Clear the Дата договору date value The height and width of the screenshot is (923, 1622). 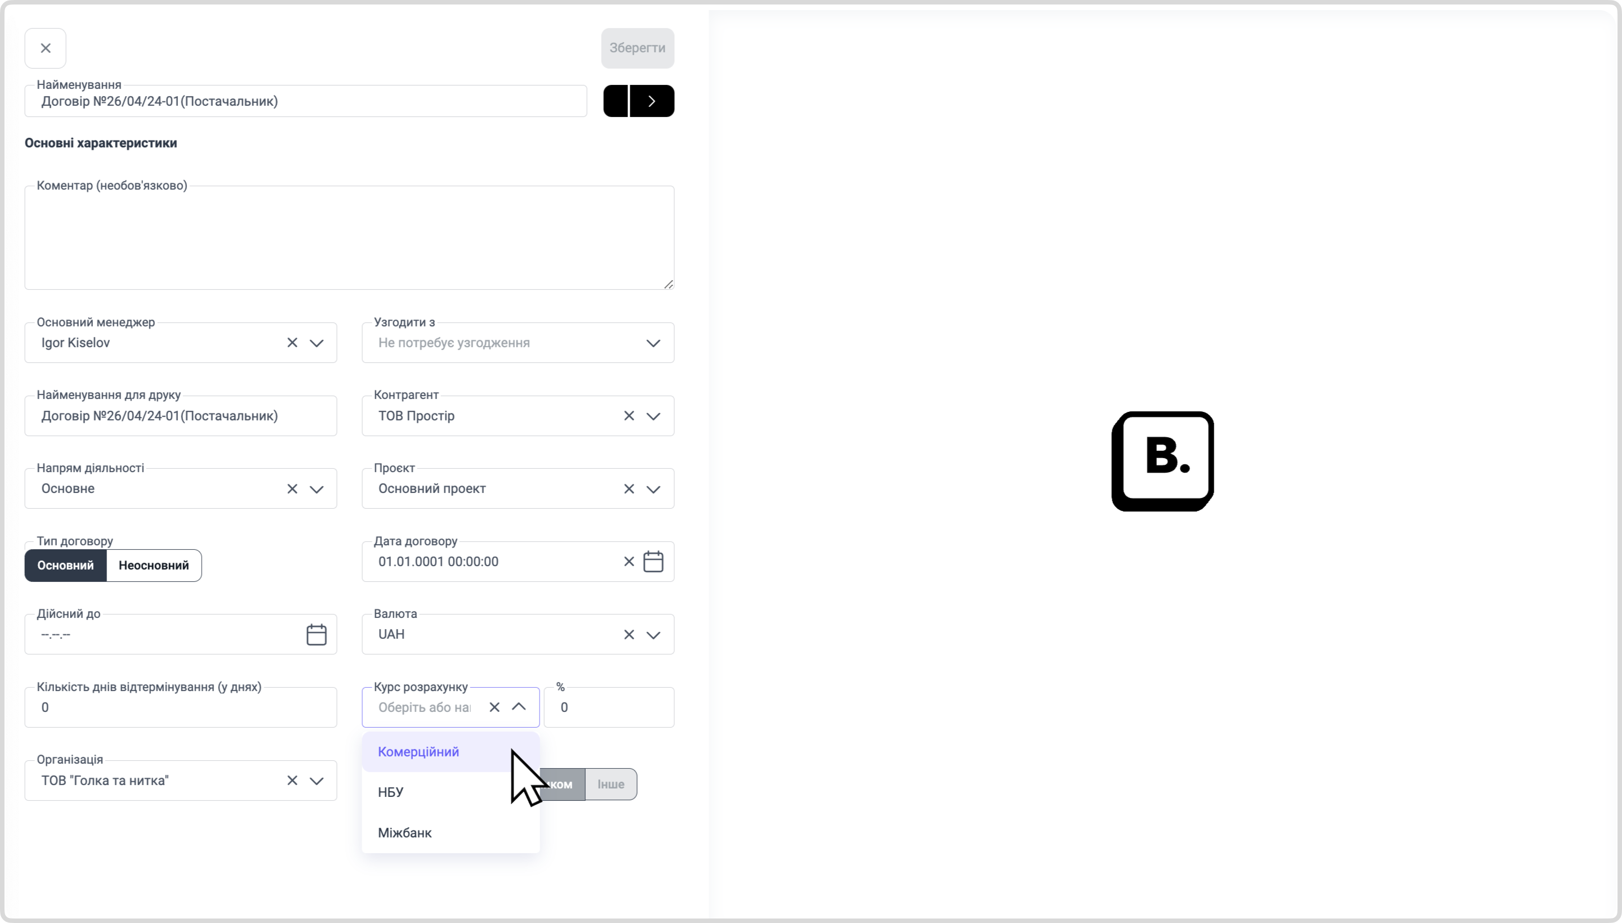click(629, 562)
